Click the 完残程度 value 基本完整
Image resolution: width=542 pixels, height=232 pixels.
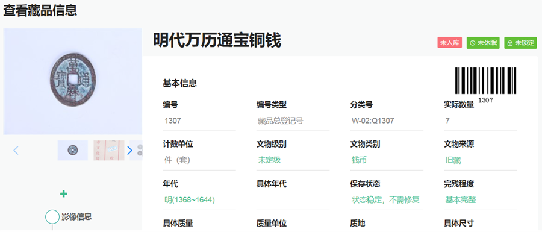[x=461, y=200]
